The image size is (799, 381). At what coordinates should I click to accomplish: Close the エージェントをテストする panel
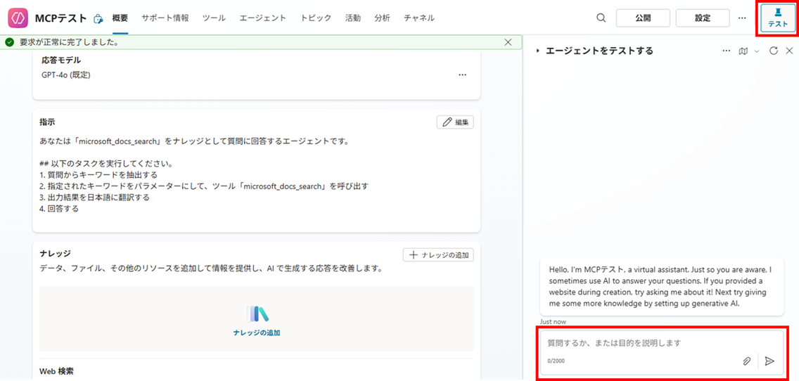click(789, 51)
